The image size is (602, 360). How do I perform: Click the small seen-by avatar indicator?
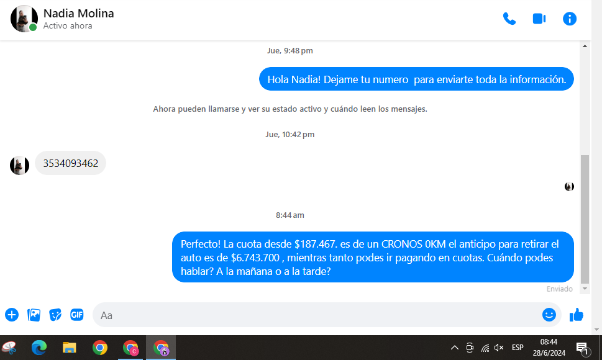(569, 187)
